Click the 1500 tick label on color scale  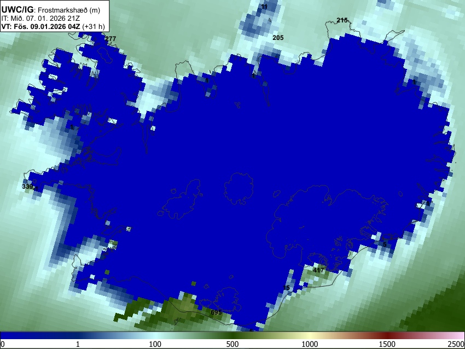(387, 344)
